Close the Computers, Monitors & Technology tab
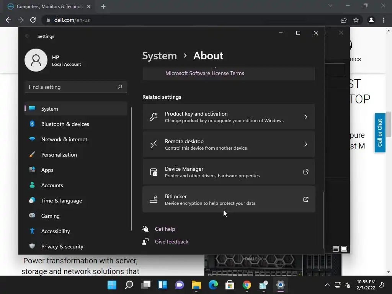Viewport: 392px width, 294px height. [89, 7]
